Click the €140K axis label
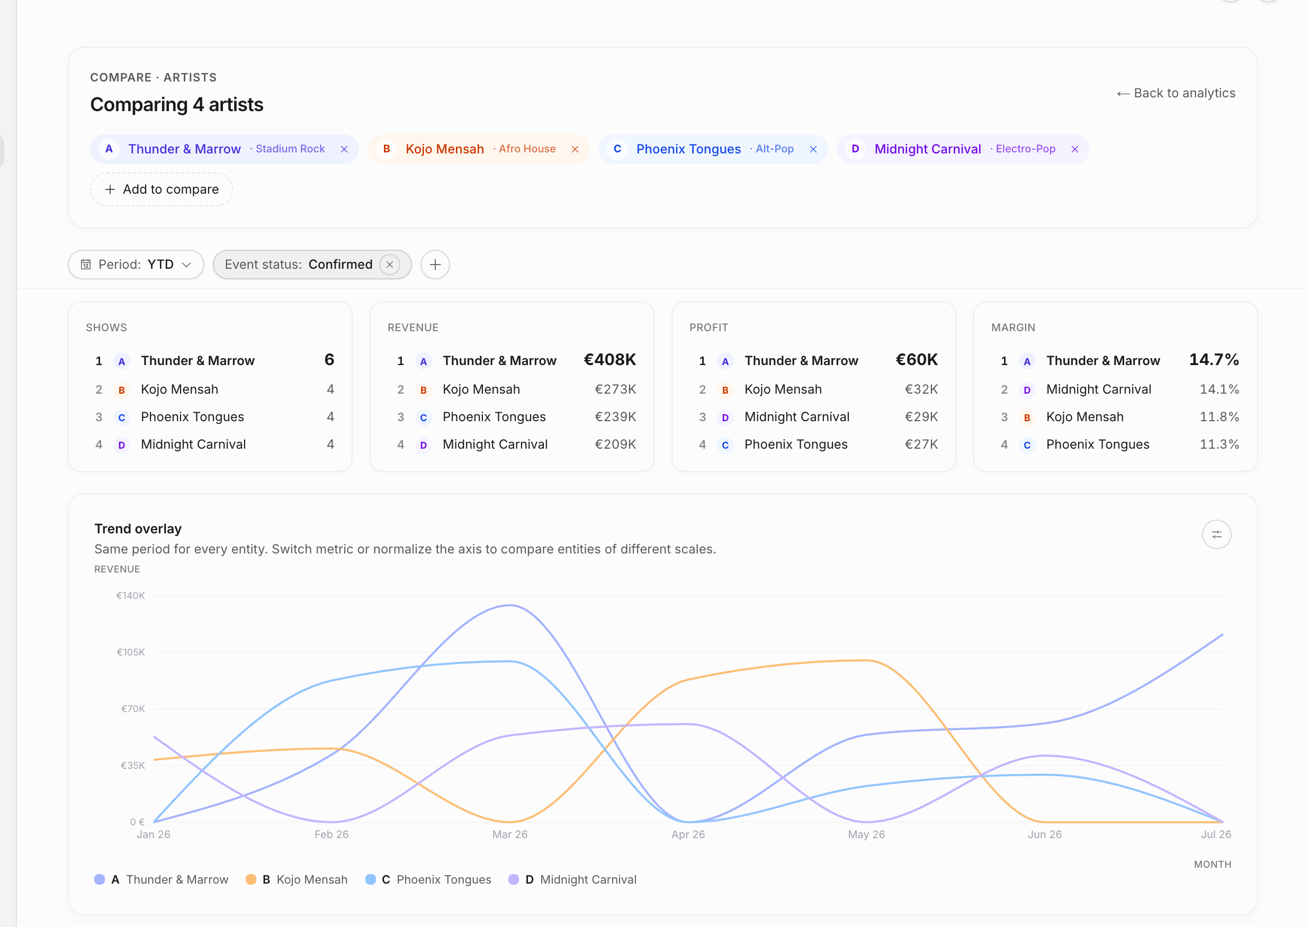Viewport: 1309px width, 927px height. coord(131,595)
